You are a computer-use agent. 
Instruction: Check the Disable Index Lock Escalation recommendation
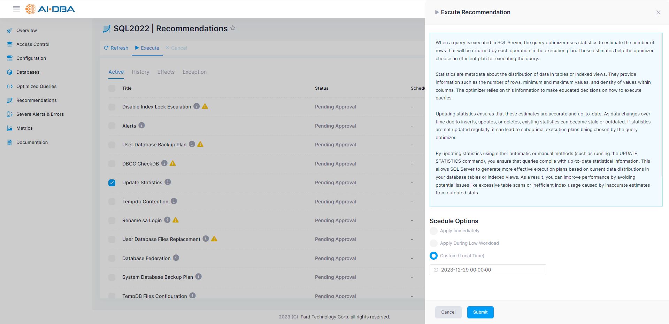pos(111,107)
